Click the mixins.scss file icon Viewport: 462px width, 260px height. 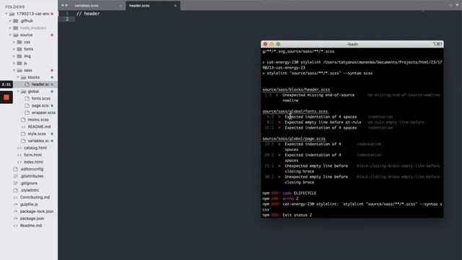[x=23, y=120]
